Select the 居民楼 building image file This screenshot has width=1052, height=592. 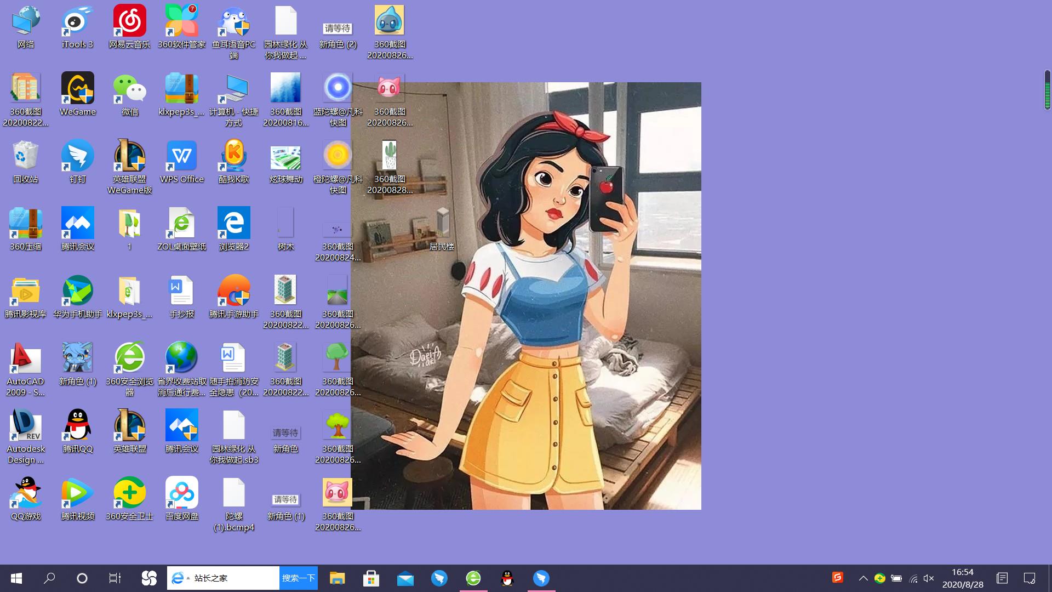tap(442, 230)
